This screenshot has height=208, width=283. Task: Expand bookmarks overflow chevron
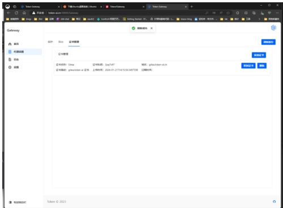coord(259,19)
